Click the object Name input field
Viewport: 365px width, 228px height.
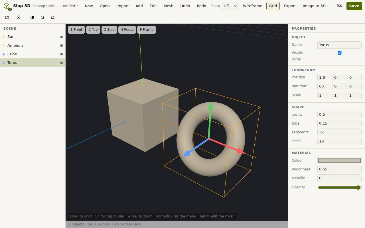pyautogui.click(x=339, y=45)
